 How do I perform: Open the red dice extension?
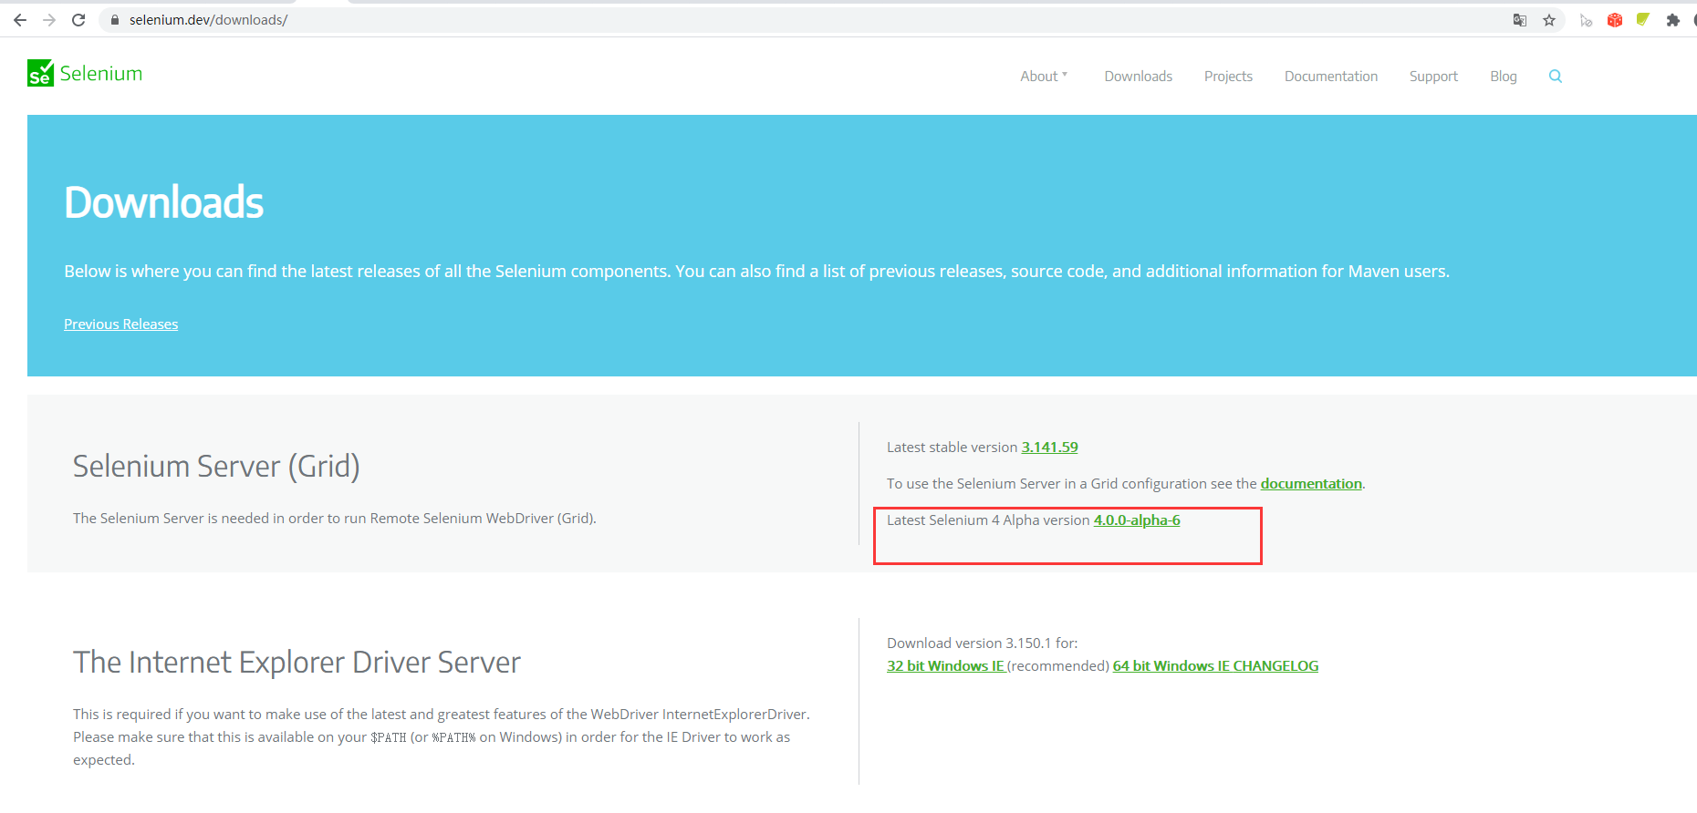point(1615,20)
